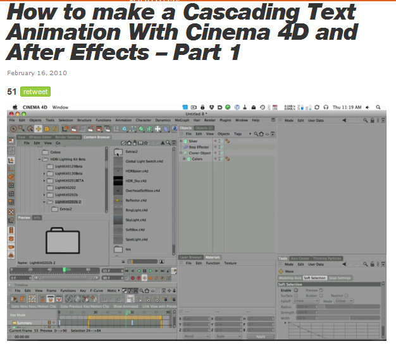396x346 pixels.
Task: Click Goto Next Keys/Motion Clip
Action: click(x=33, y=306)
